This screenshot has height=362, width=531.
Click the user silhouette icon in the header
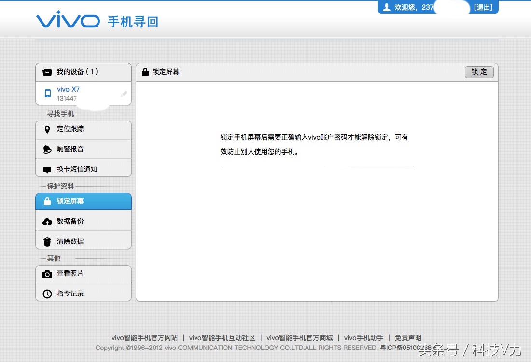(x=386, y=7)
